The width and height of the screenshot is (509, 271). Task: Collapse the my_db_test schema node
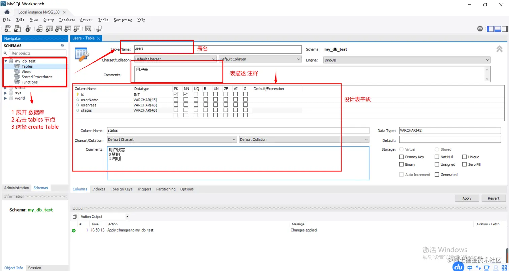5,61
